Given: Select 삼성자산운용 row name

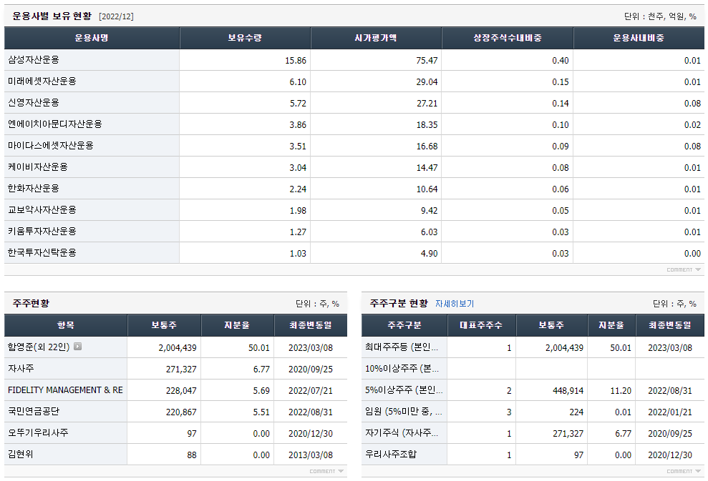Looking at the screenshot, I should [34, 59].
